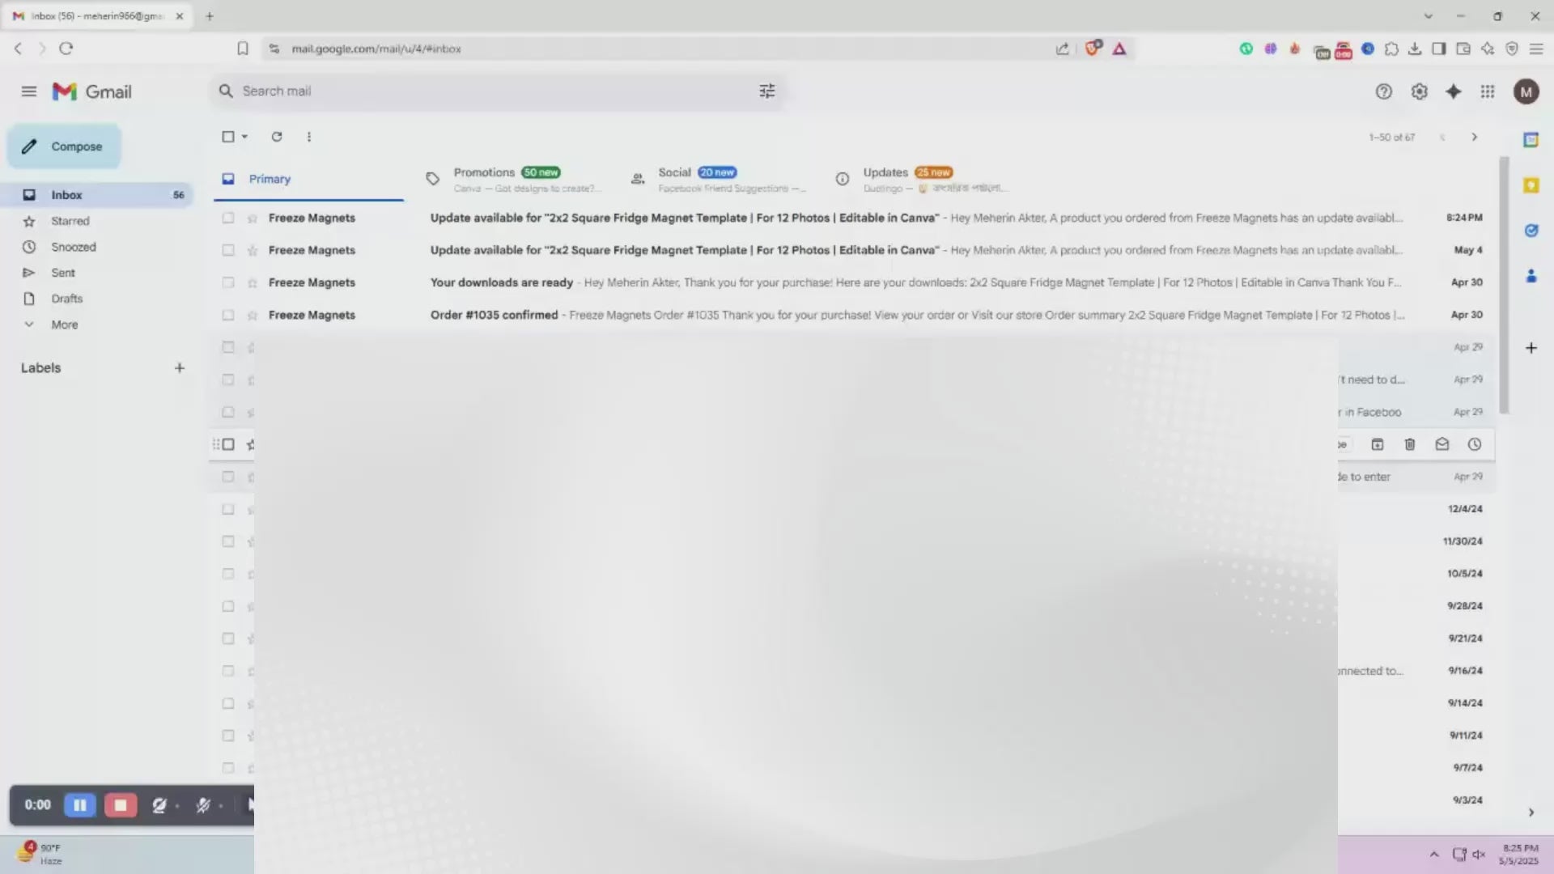Open Google Keep in side panel

1531,185
